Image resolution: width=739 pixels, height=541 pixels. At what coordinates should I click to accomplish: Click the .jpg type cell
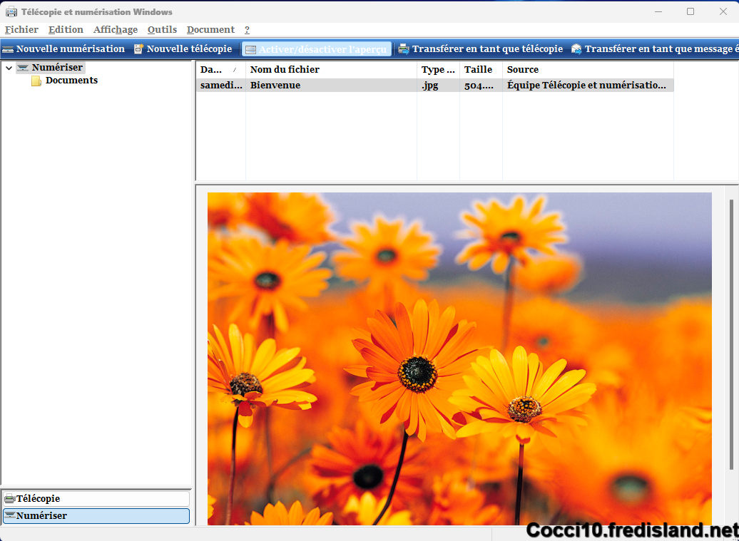(430, 86)
